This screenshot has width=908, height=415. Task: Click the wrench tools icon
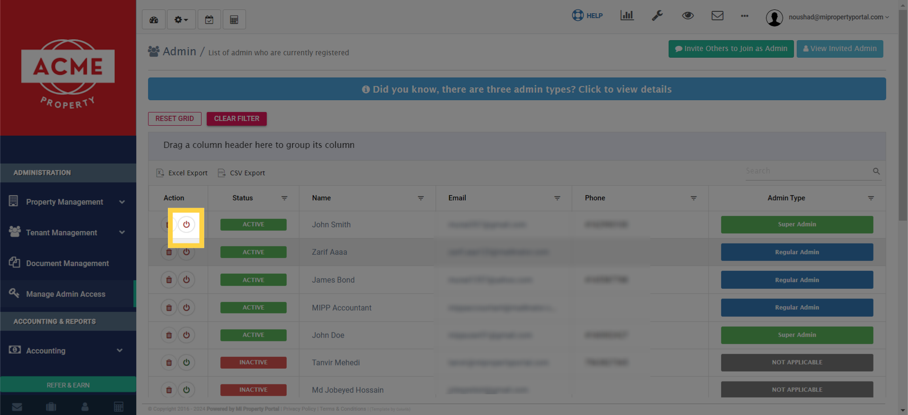tap(657, 16)
